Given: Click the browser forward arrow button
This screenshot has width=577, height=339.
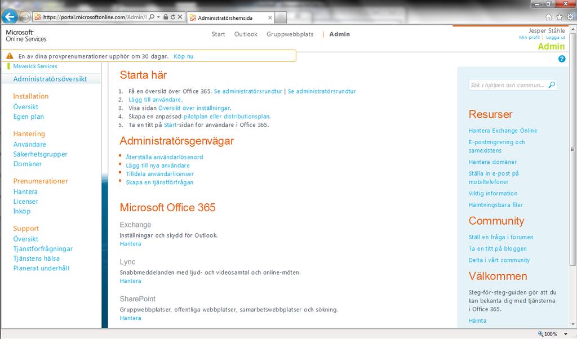Looking at the screenshot, I should tap(25, 17).
